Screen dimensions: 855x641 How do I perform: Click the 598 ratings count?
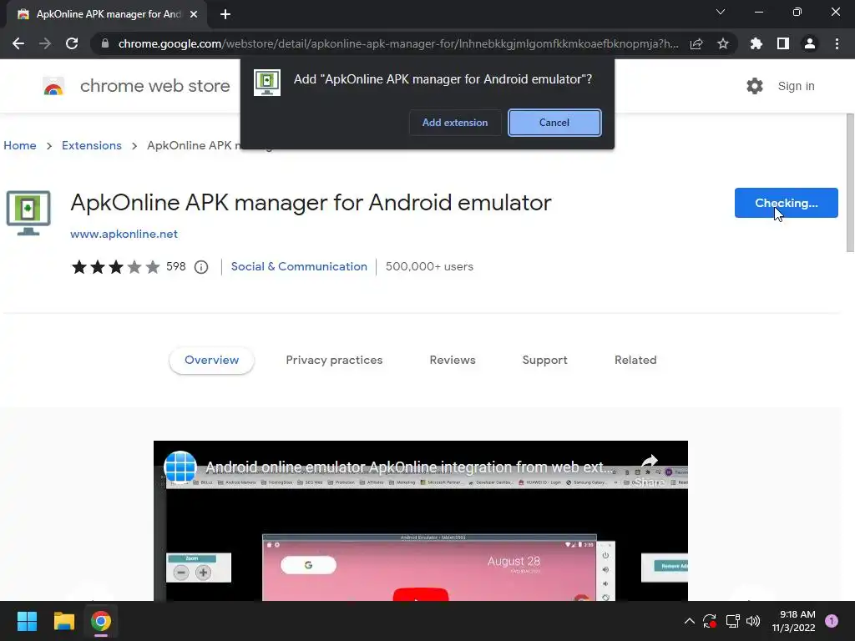[x=175, y=266]
